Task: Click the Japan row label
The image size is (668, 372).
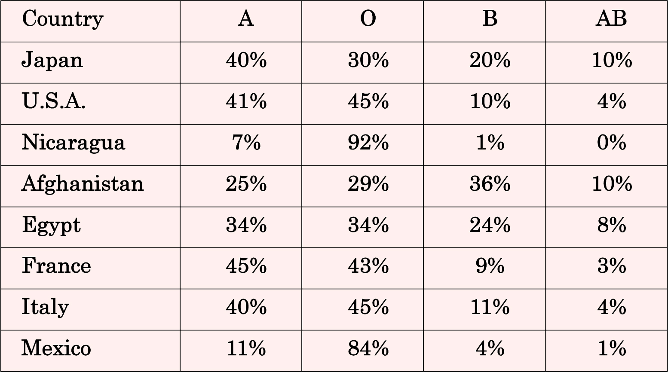Action: point(52,61)
